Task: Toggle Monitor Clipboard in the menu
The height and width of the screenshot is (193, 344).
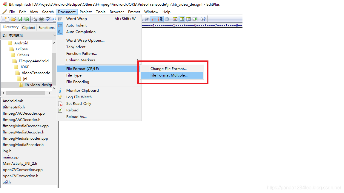Action: [x=99, y=90]
